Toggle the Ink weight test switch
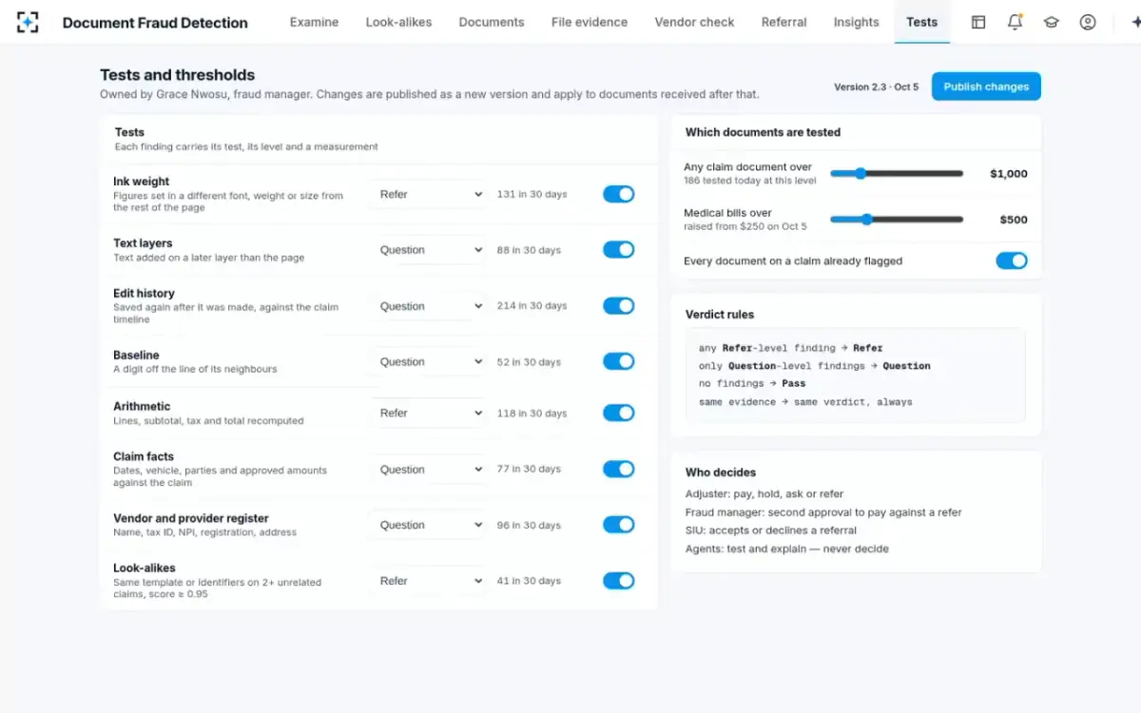 click(x=618, y=194)
